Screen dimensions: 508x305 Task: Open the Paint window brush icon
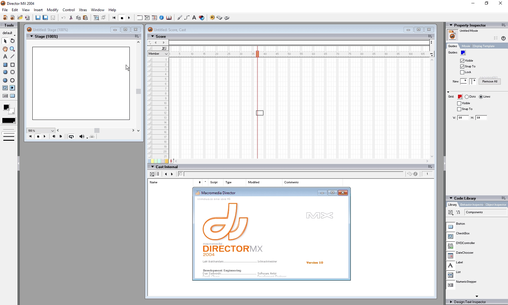click(180, 18)
